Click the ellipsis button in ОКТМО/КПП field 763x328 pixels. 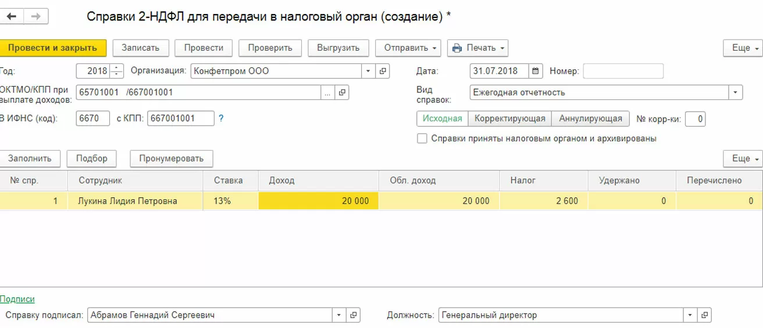point(327,92)
